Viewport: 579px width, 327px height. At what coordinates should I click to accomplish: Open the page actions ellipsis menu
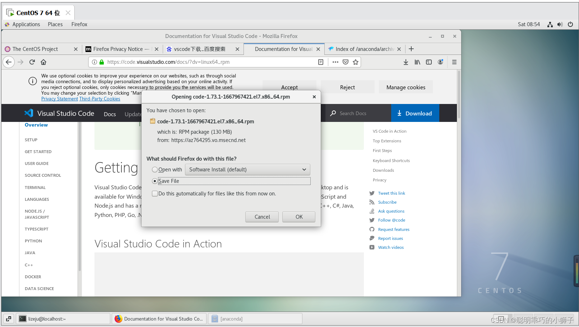click(x=335, y=62)
